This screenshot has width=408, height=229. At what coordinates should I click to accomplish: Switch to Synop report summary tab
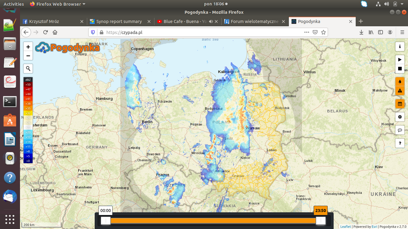tap(119, 21)
